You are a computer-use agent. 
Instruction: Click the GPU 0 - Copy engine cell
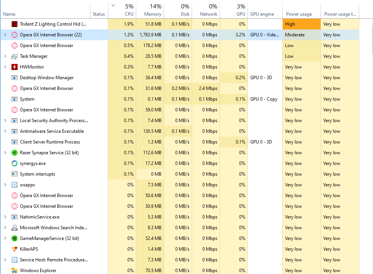[265, 99]
